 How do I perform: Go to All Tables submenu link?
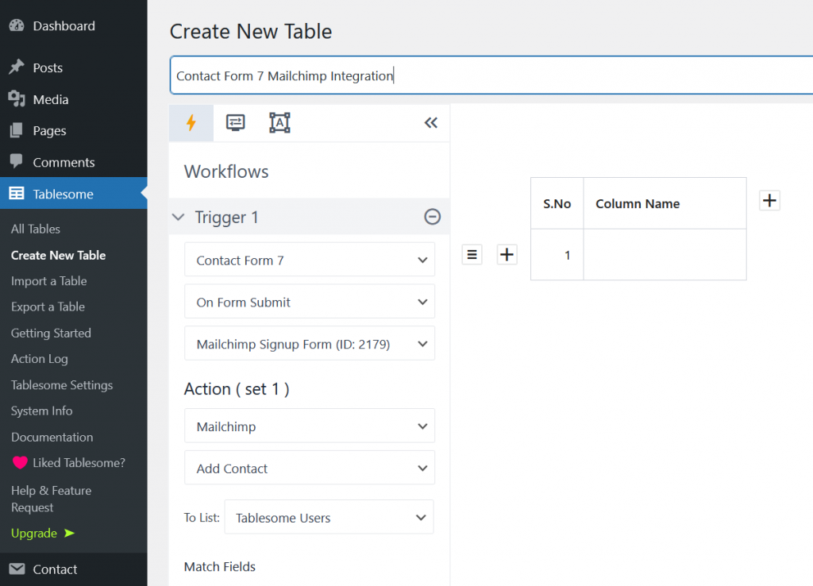pos(36,229)
